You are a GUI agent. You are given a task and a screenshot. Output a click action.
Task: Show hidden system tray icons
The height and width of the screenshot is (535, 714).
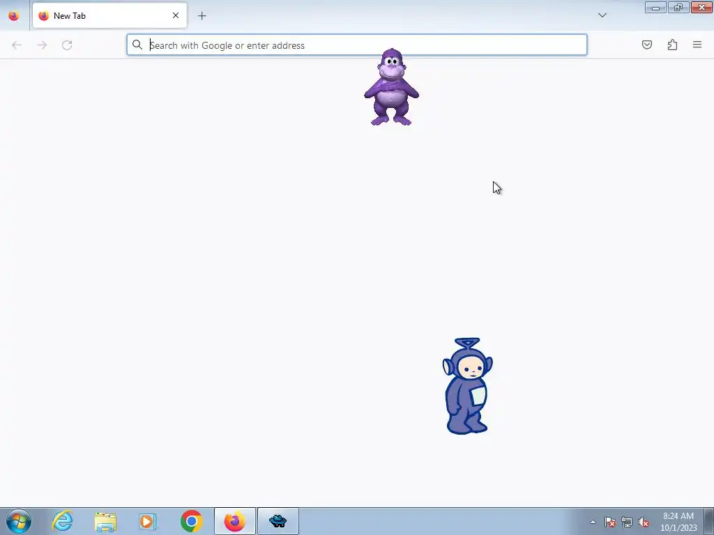click(593, 522)
